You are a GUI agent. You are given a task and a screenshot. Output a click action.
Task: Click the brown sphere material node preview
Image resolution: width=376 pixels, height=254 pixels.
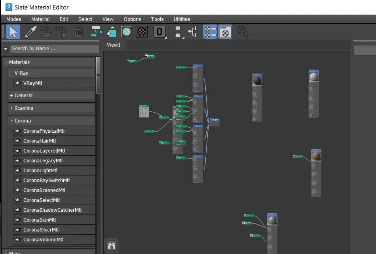coord(316,156)
